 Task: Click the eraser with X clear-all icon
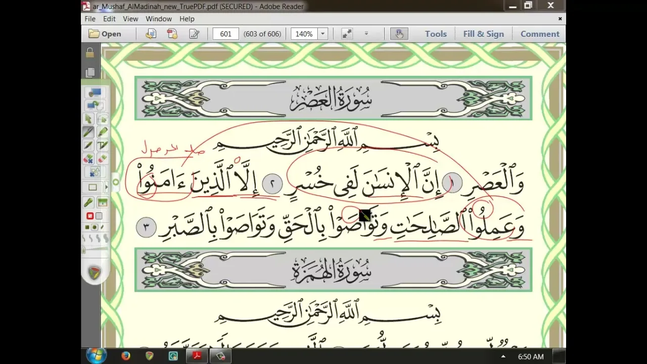click(x=88, y=159)
